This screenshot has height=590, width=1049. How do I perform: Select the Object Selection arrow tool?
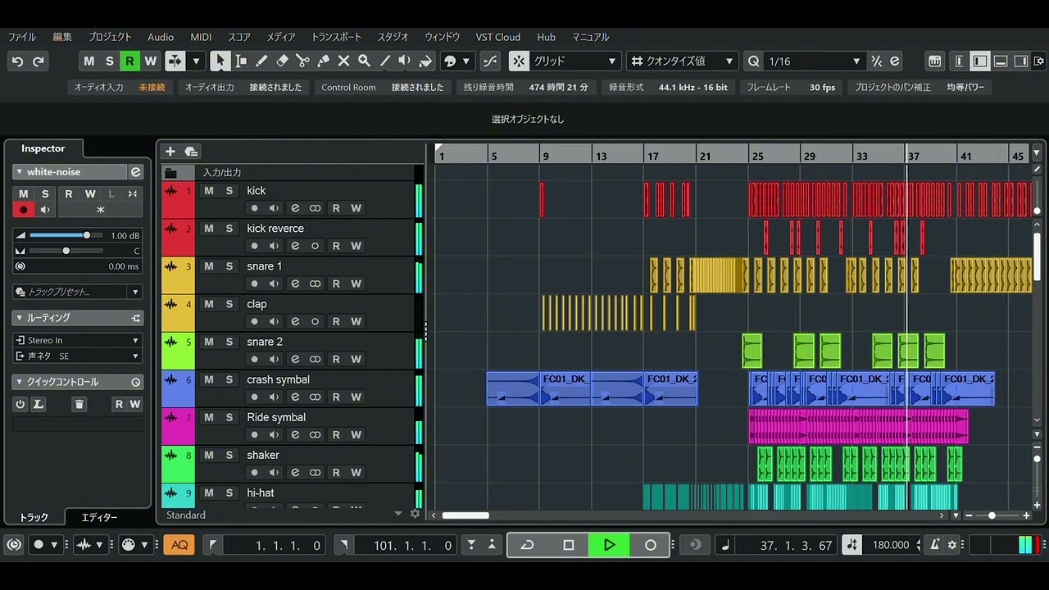[220, 61]
